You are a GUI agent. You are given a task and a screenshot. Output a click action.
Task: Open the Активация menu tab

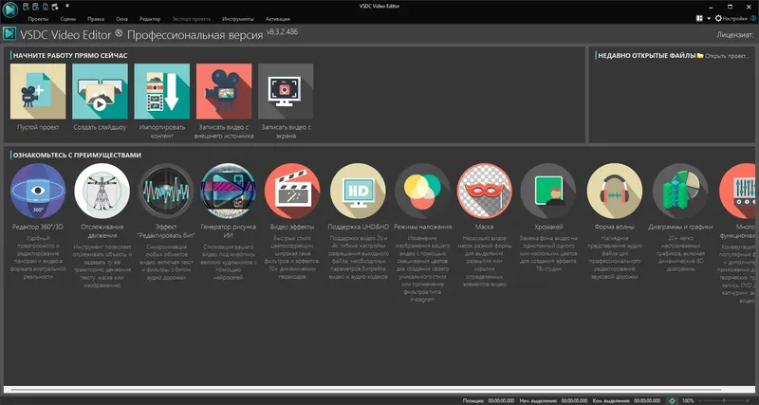(x=278, y=19)
